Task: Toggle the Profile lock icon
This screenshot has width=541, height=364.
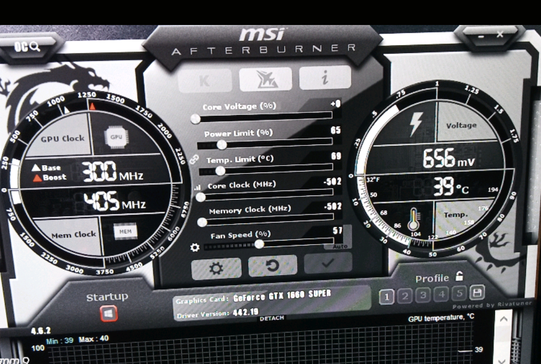Action: coord(459,276)
